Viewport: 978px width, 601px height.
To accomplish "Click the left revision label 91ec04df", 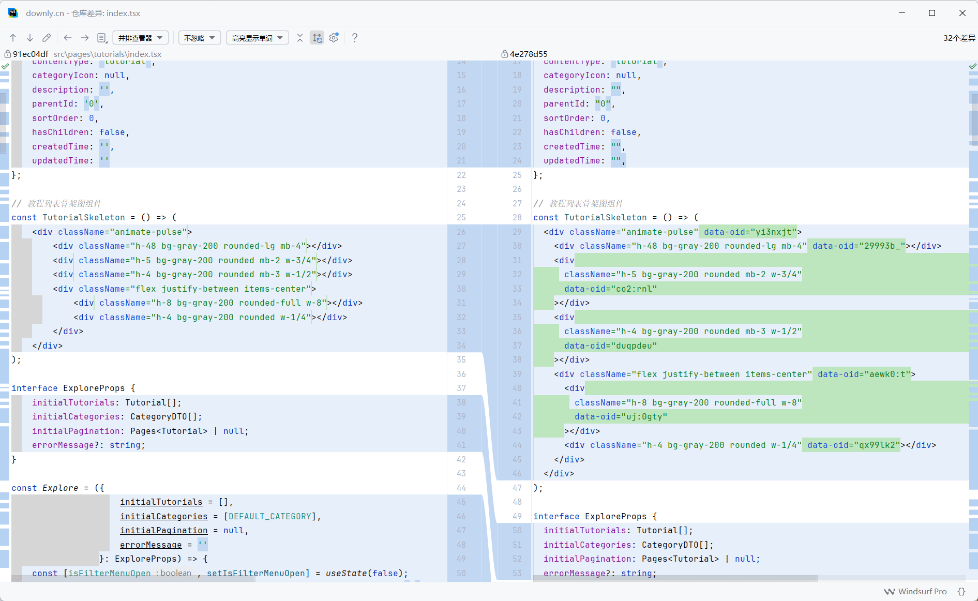I will coord(31,54).
